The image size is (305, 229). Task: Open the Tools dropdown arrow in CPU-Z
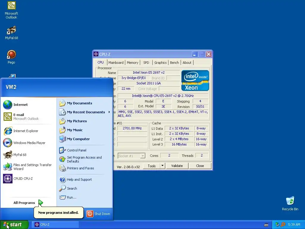tap(162, 166)
